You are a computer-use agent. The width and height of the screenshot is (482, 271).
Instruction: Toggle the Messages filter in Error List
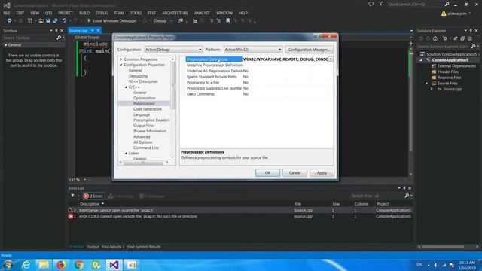pyautogui.click(x=152, y=196)
